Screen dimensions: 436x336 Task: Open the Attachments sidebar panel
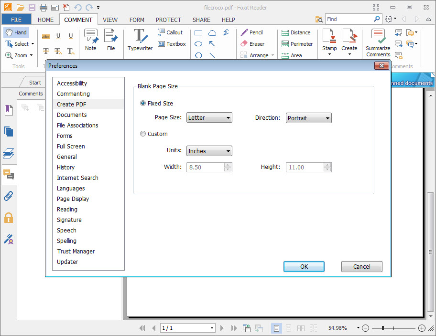tap(8, 196)
